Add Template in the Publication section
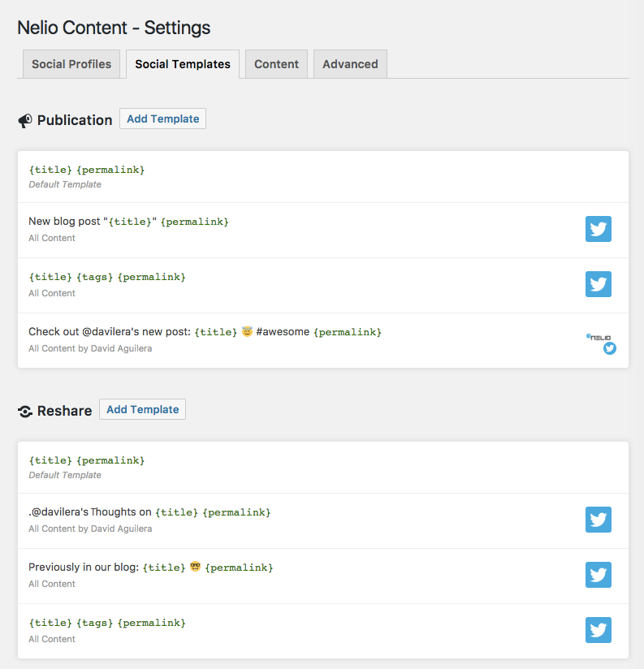The width and height of the screenshot is (644, 669). click(162, 119)
